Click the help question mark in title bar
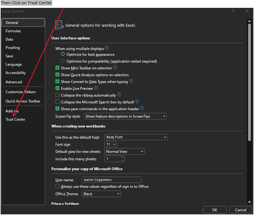This screenshot has height=215, width=254. pos(233,11)
